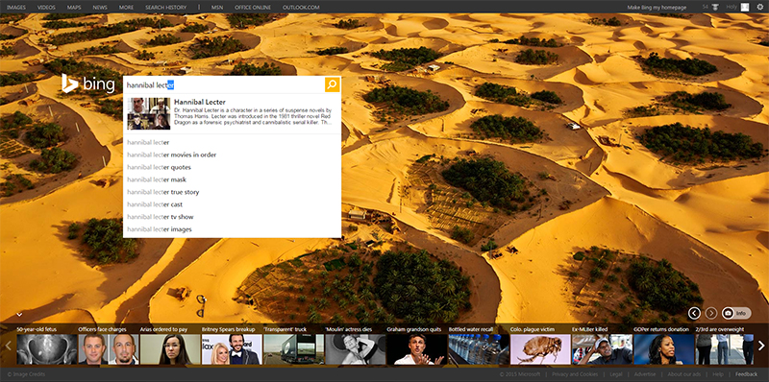Open 'Transparent truck' news thumbnail
769x382 pixels.
tap(293, 348)
